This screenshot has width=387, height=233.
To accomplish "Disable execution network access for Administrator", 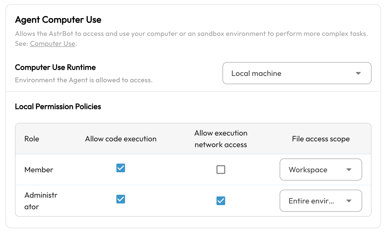I will (221, 201).
